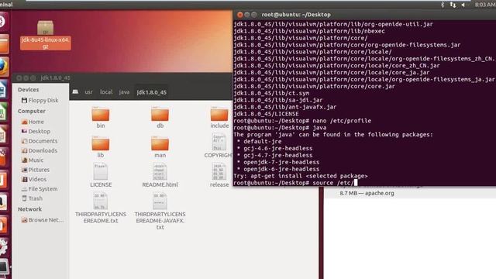Viewport: 496px width, 279px height.
Task: Select THIRDPARTYLICENSEREADME.txt file
Action: 101,208
